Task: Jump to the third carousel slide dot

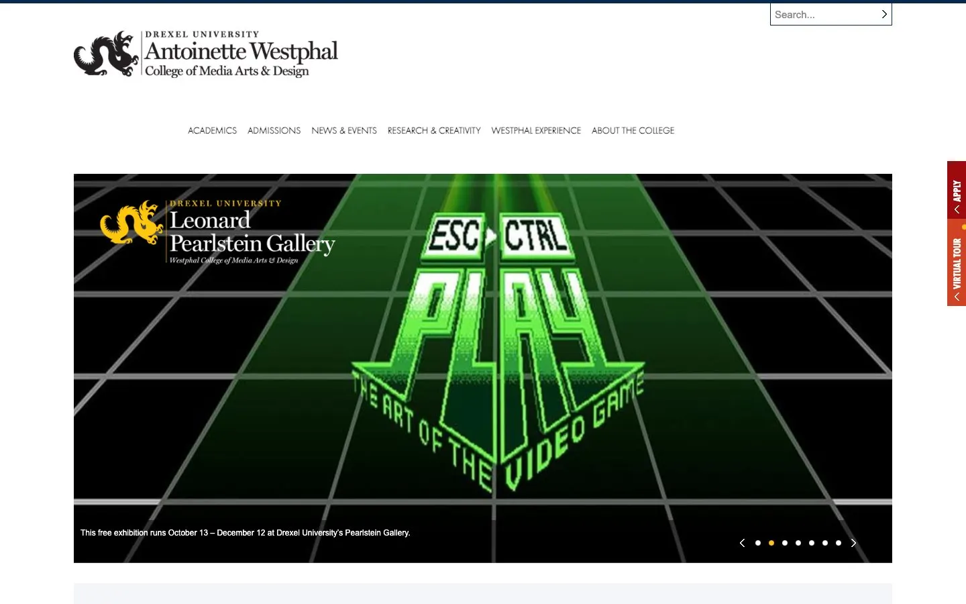Action: pos(785,543)
